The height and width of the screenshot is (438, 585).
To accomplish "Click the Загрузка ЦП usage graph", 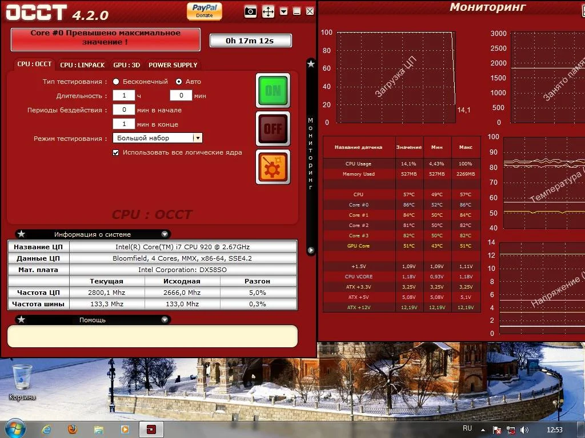I will [396, 77].
